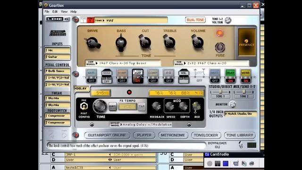
Task: Toggle the MOD effect on
Action: [215, 76]
